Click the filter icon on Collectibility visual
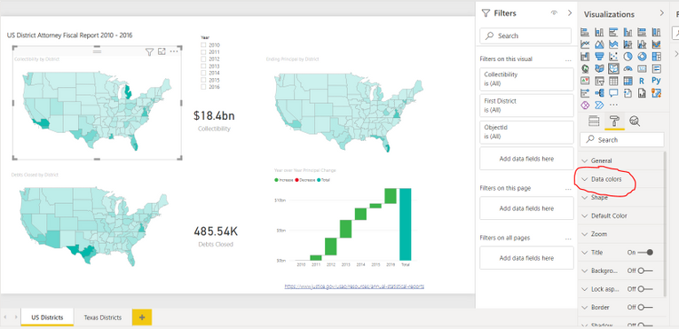This screenshot has height=329, width=679. [149, 52]
